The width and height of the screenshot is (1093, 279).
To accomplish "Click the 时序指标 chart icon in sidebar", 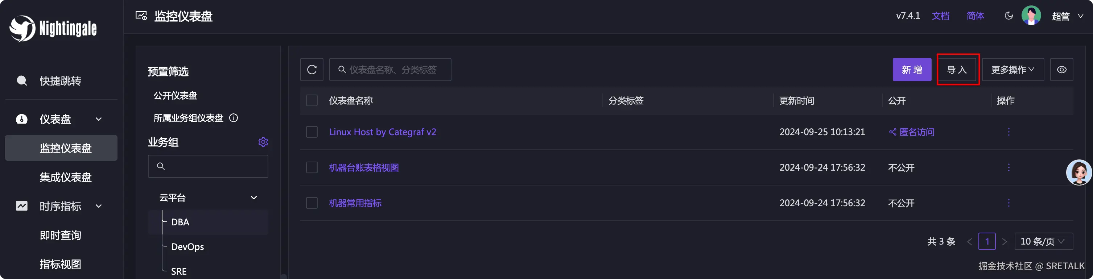I will pos(22,206).
